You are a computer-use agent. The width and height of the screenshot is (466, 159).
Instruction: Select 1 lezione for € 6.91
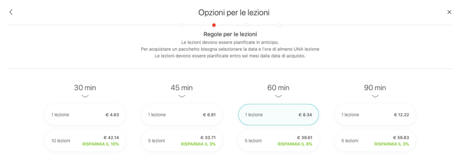pyautogui.click(x=182, y=115)
